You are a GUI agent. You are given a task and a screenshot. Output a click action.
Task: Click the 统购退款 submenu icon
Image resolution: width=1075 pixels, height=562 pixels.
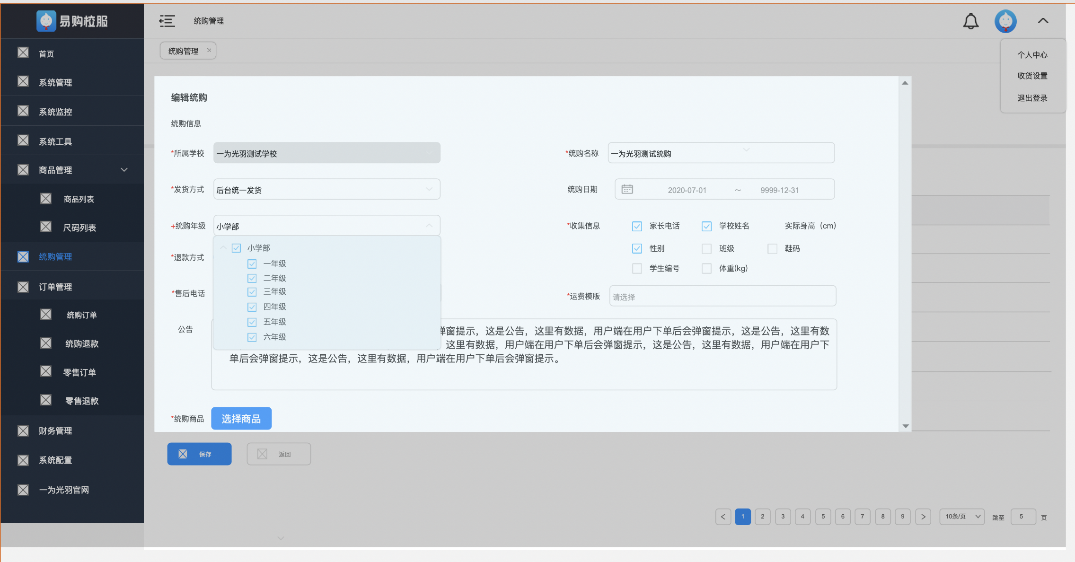tap(46, 343)
